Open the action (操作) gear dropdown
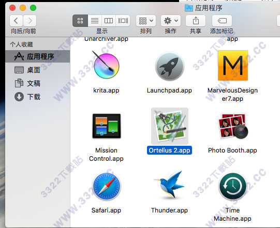The width and height of the screenshot is (280, 228). (x=171, y=21)
